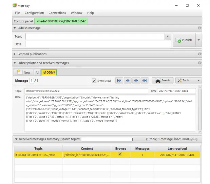
Task: Open dropdown arrow beside Publish button
Action: point(198,40)
